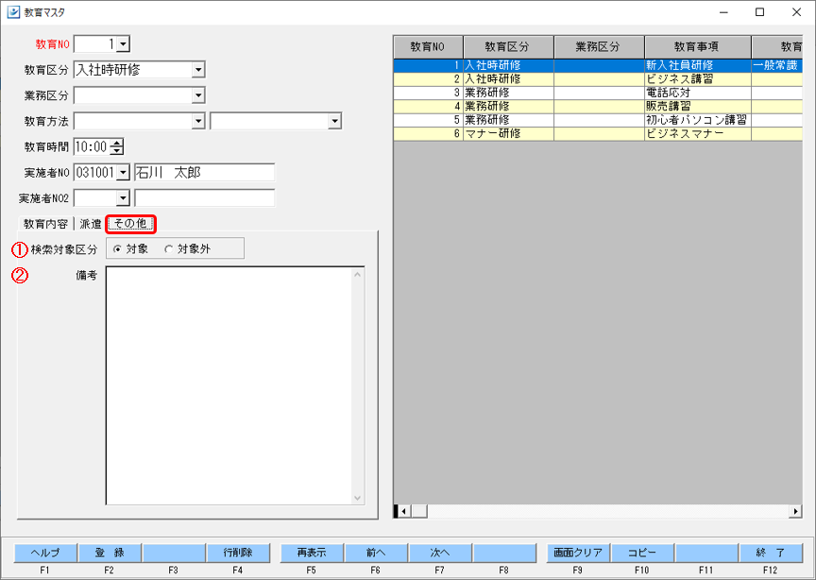Click the 登録 F2 button
The height and width of the screenshot is (580, 816).
pyautogui.click(x=110, y=553)
